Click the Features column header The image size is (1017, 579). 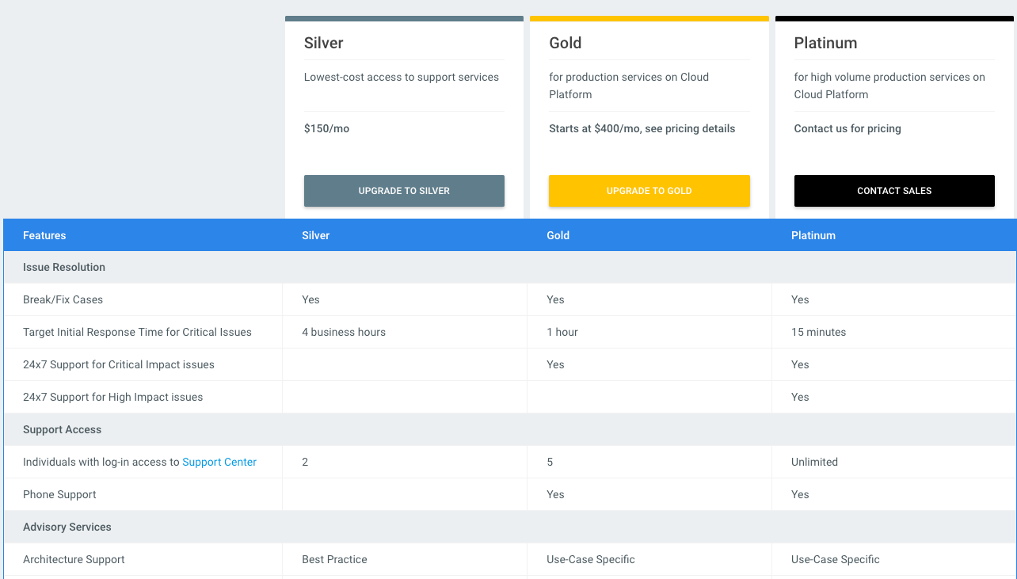(x=44, y=235)
